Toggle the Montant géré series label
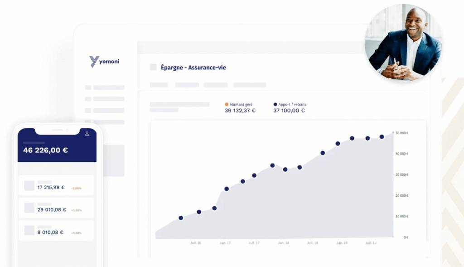Screen dimensions: 464x267 pyautogui.click(x=241, y=104)
